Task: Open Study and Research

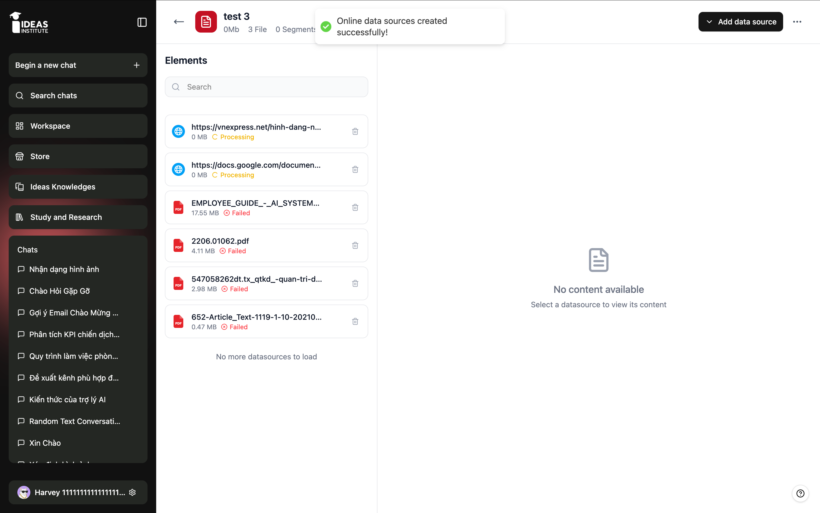Action: [78, 217]
